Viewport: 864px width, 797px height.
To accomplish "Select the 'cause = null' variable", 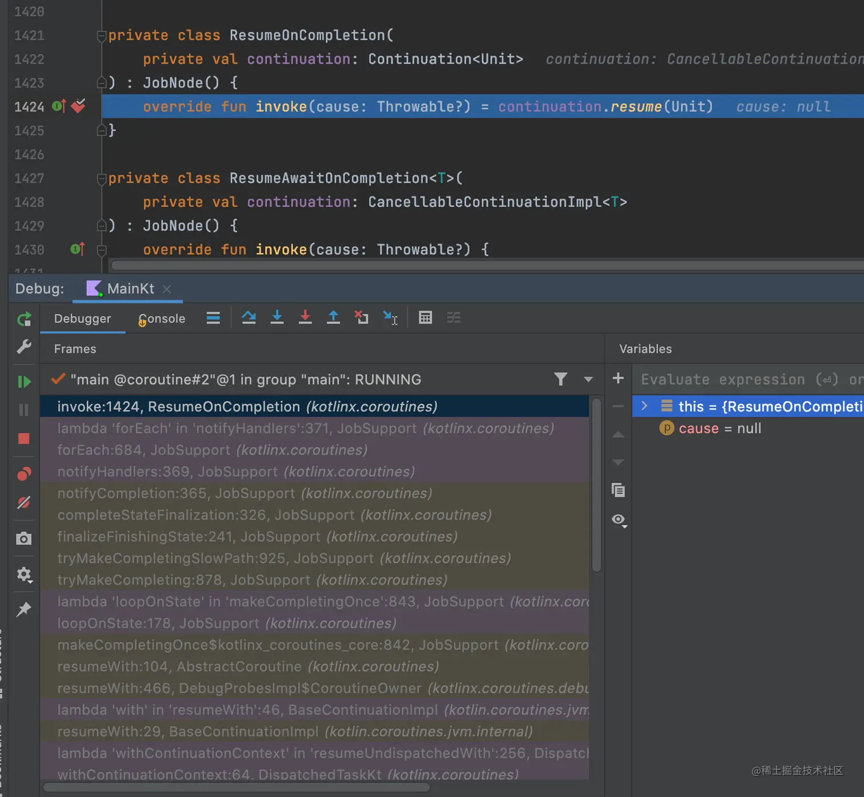I will click(747, 428).
